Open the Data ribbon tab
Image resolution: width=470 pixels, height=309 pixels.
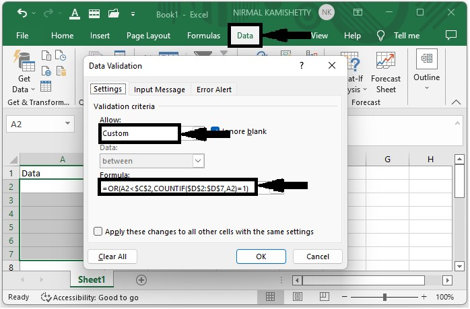[x=245, y=36]
